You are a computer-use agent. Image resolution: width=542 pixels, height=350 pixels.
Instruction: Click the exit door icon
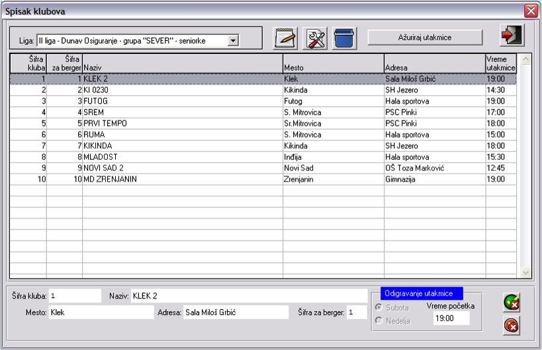coord(512,36)
